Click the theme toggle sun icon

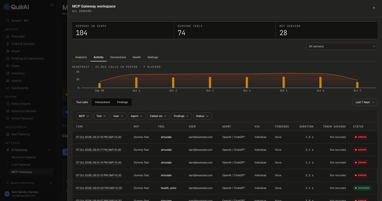coord(51,183)
